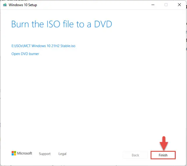Viewport: 187px width, 166px height.
Task: Open the Support link
Action: 45,154
